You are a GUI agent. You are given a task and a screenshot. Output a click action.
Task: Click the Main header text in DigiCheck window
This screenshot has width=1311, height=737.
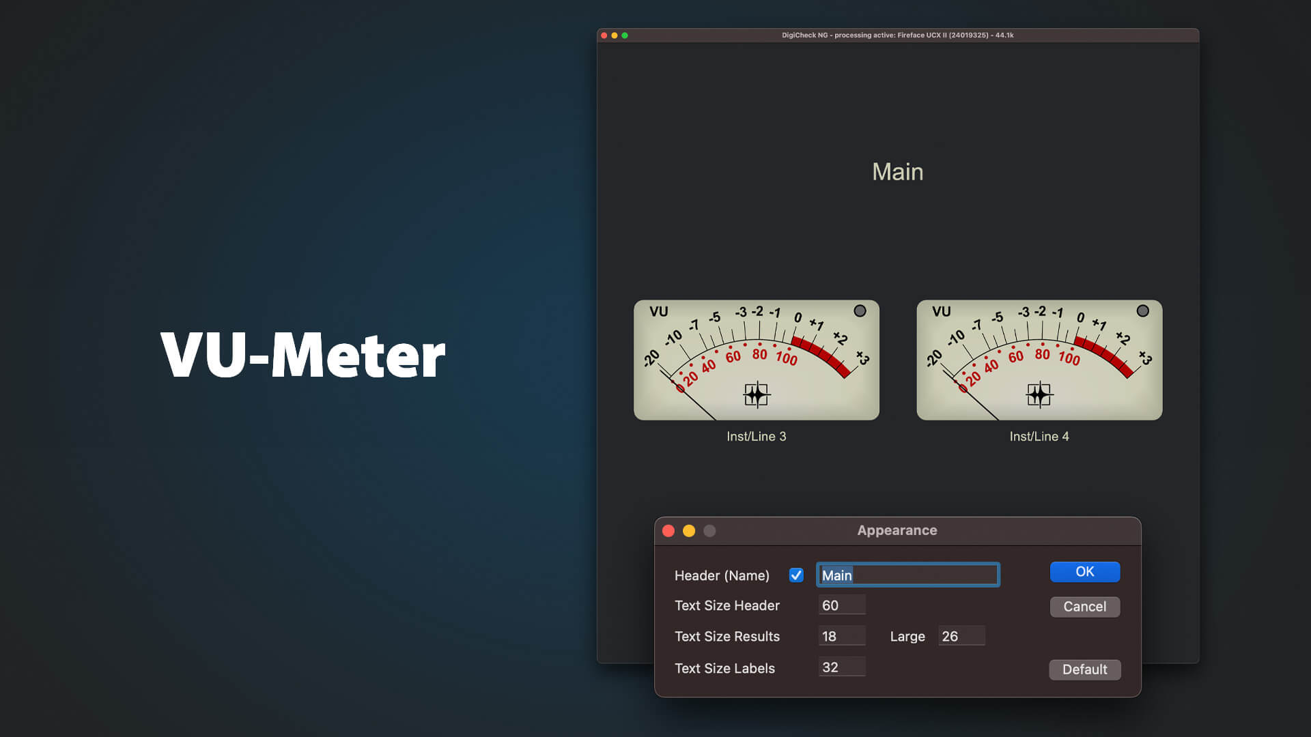[x=897, y=172]
